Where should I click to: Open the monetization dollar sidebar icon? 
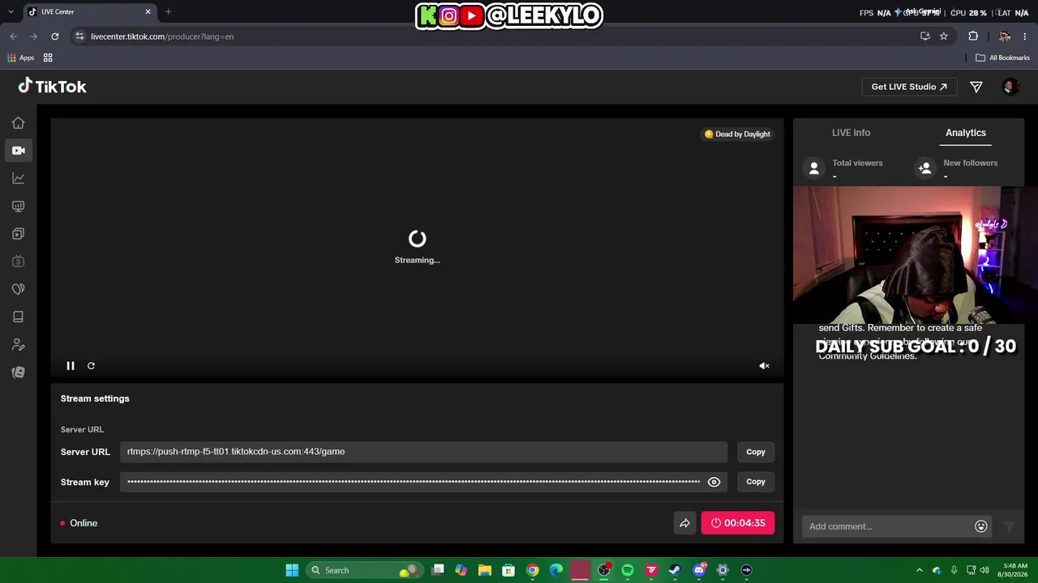pos(18,262)
